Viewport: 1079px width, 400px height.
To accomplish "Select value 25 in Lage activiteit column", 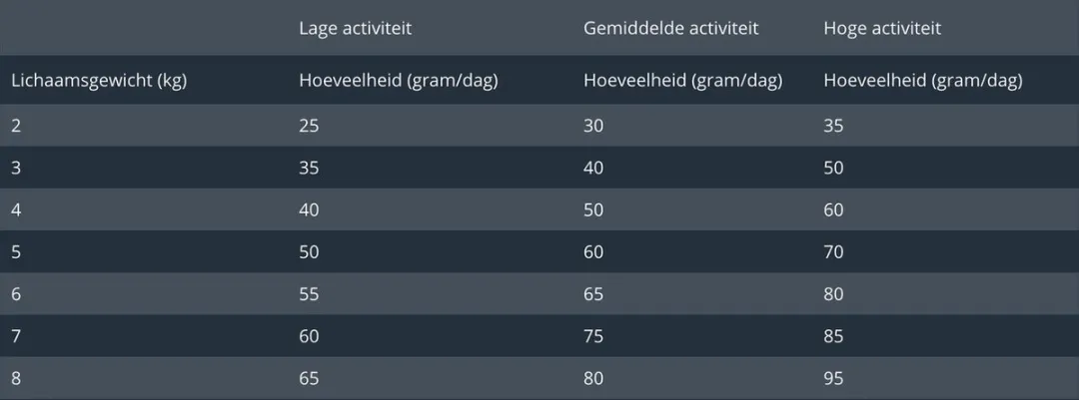I will coord(309,126).
